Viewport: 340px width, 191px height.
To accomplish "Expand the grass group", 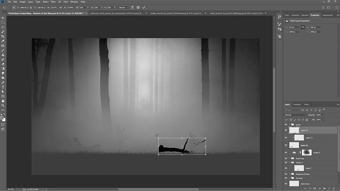I will tap(289, 124).
